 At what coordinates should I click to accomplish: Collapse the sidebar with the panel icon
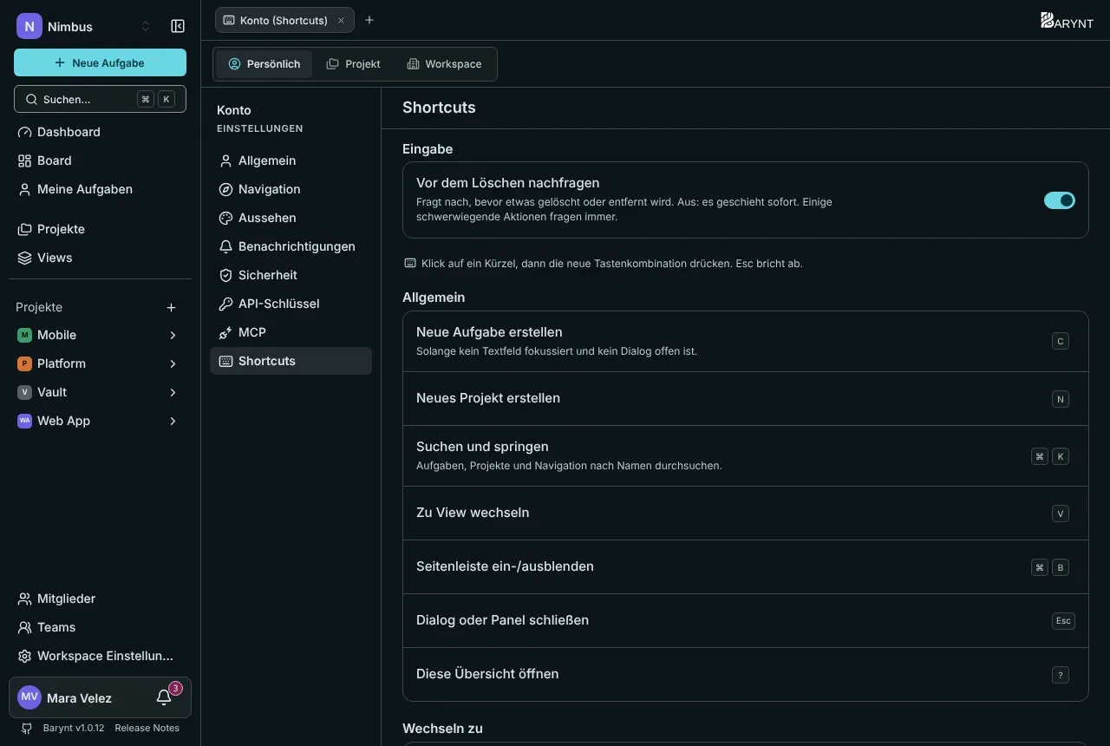tap(178, 26)
